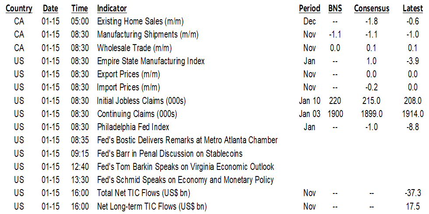
Task: Click the Consensus column header
Action: click(x=372, y=8)
